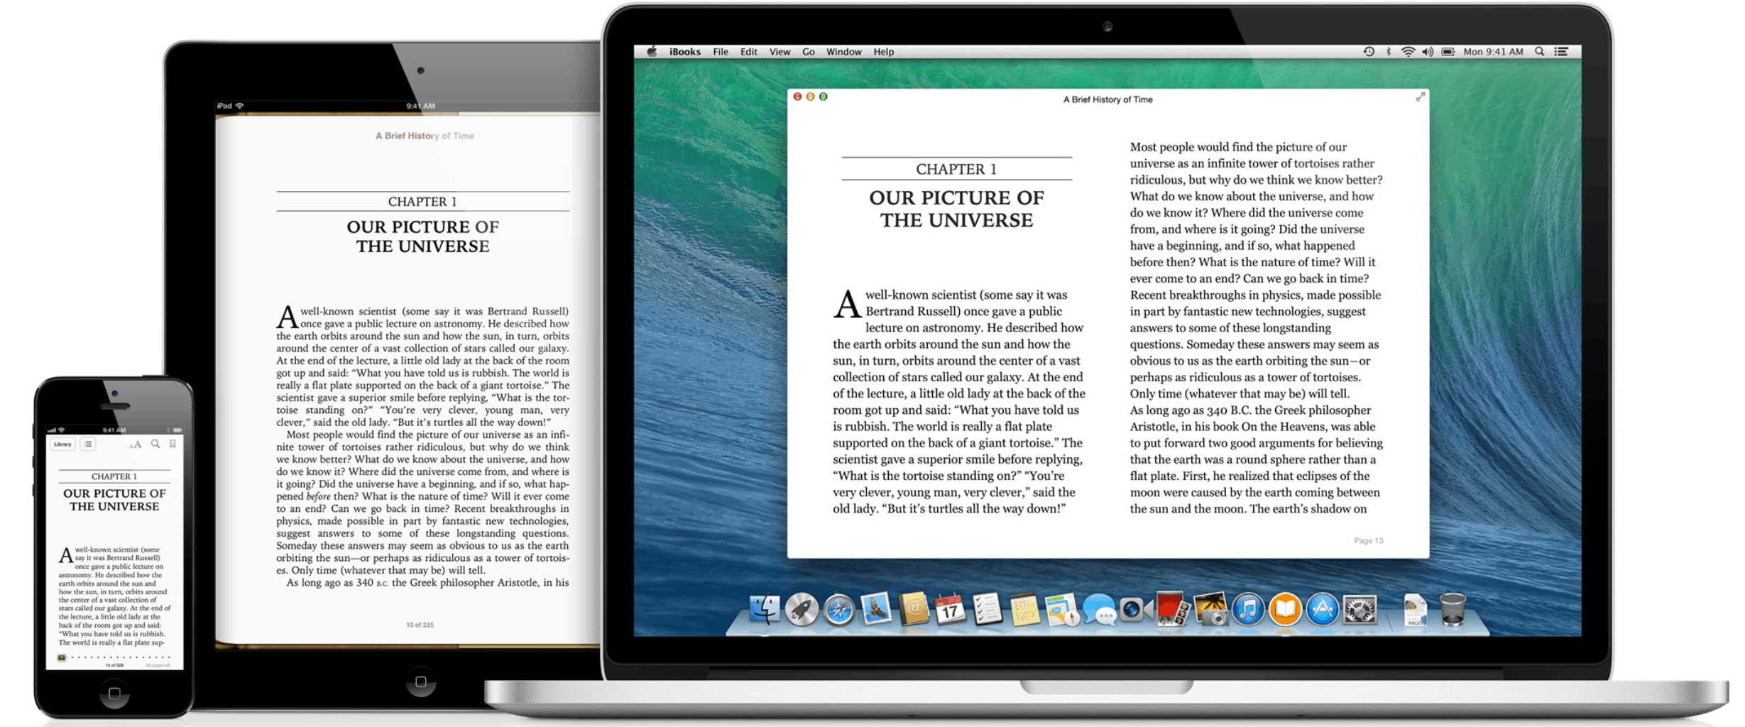Tap A Brief History of Time iPad header

click(x=425, y=136)
